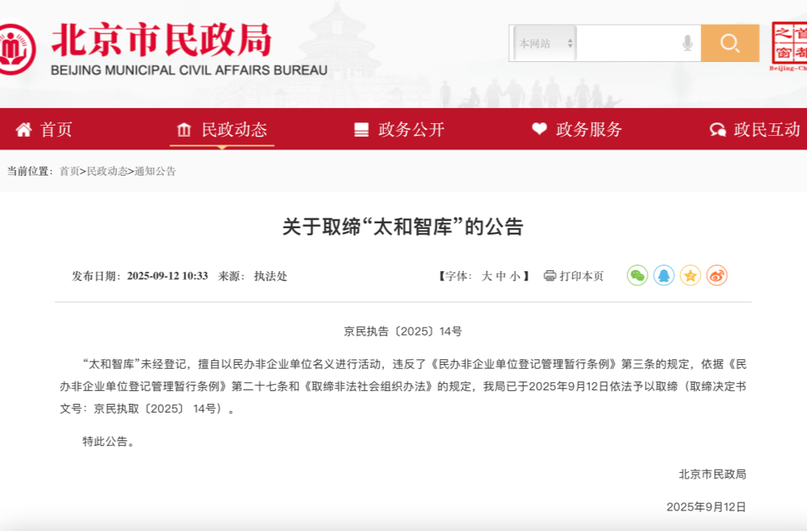The height and width of the screenshot is (531, 807).
Task: Click the chat bubble icon beside 政民互动
Action: pos(717,130)
